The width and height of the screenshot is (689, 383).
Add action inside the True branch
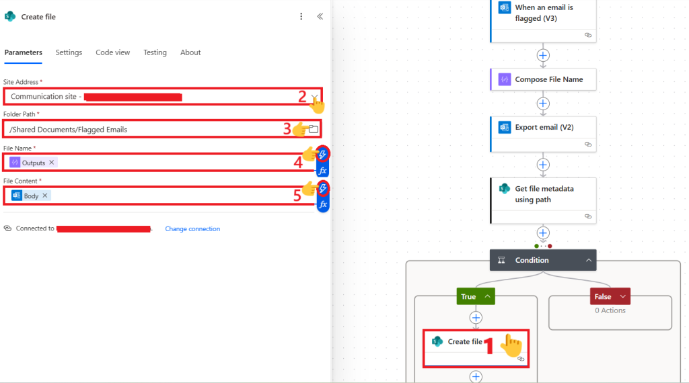tap(476, 317)
